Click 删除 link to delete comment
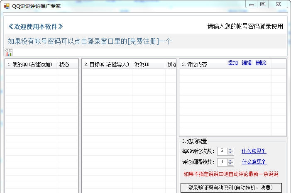 pyautogui.click(x=261, y=63)
